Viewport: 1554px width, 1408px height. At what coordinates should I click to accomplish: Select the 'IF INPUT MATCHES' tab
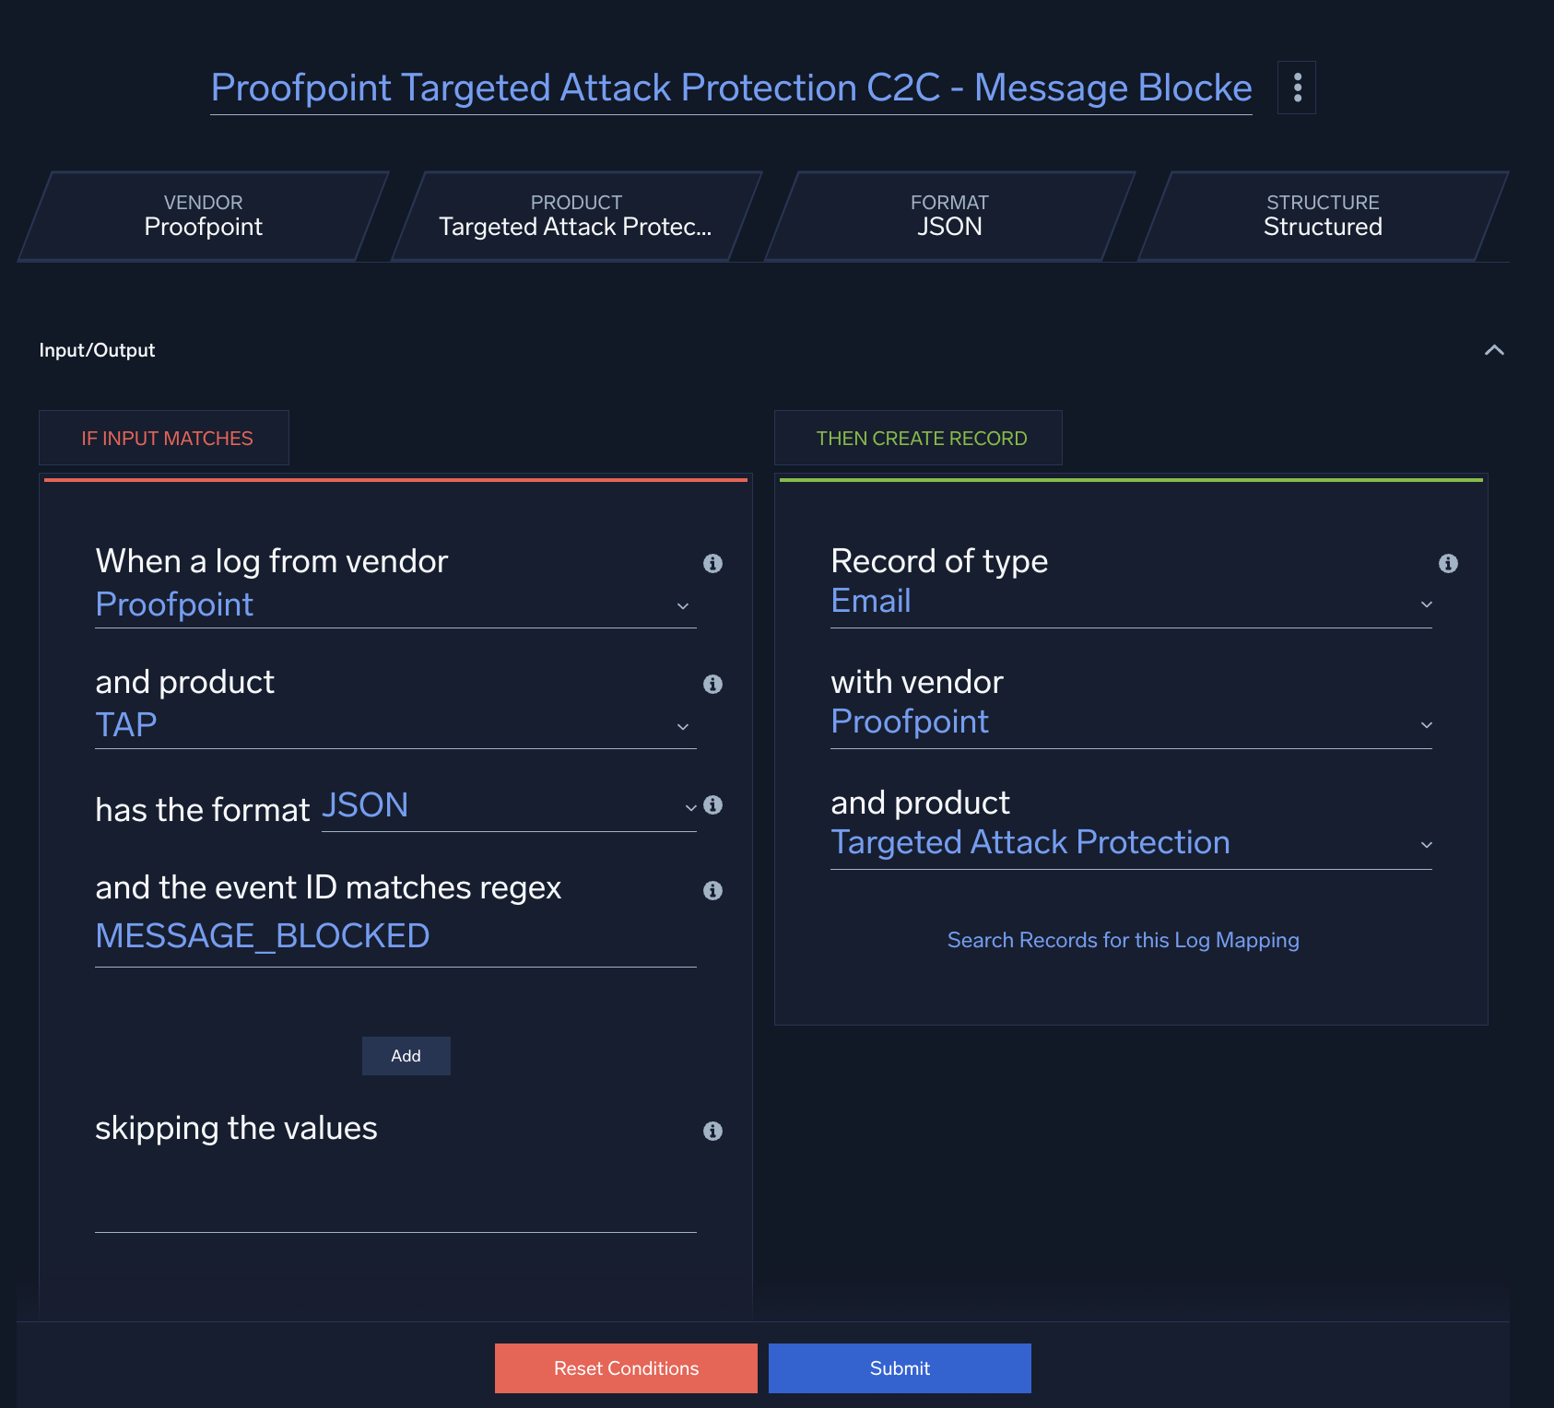click(x=166, y=439)
